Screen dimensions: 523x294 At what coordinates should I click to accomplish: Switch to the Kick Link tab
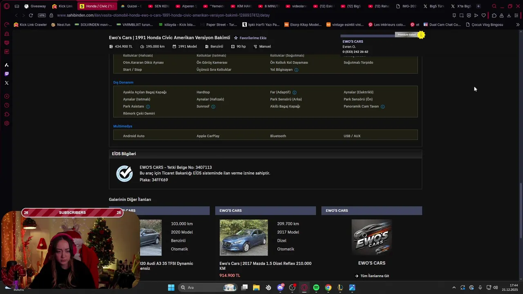63,6
